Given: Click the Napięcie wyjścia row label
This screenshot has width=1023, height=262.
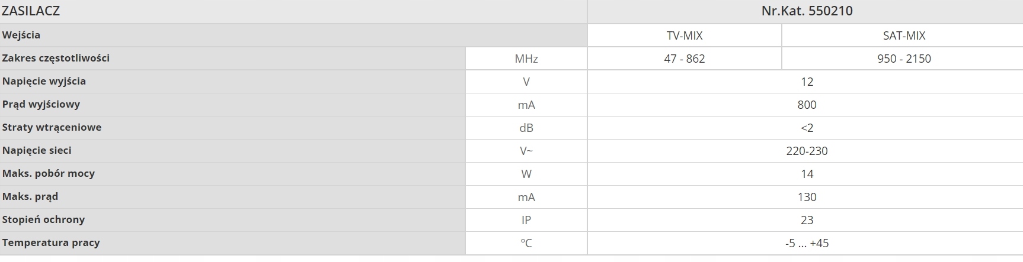Looking at the screenshot, I should coord(44,81).
